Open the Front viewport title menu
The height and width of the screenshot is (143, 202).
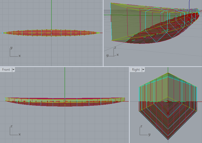(x=6, y=70)
